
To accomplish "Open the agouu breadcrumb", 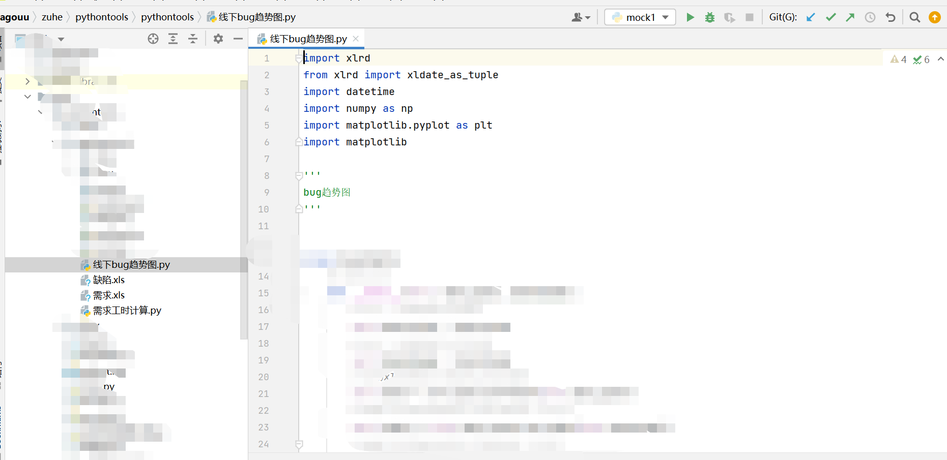I will pyautogui.click(x=15, y=17).
